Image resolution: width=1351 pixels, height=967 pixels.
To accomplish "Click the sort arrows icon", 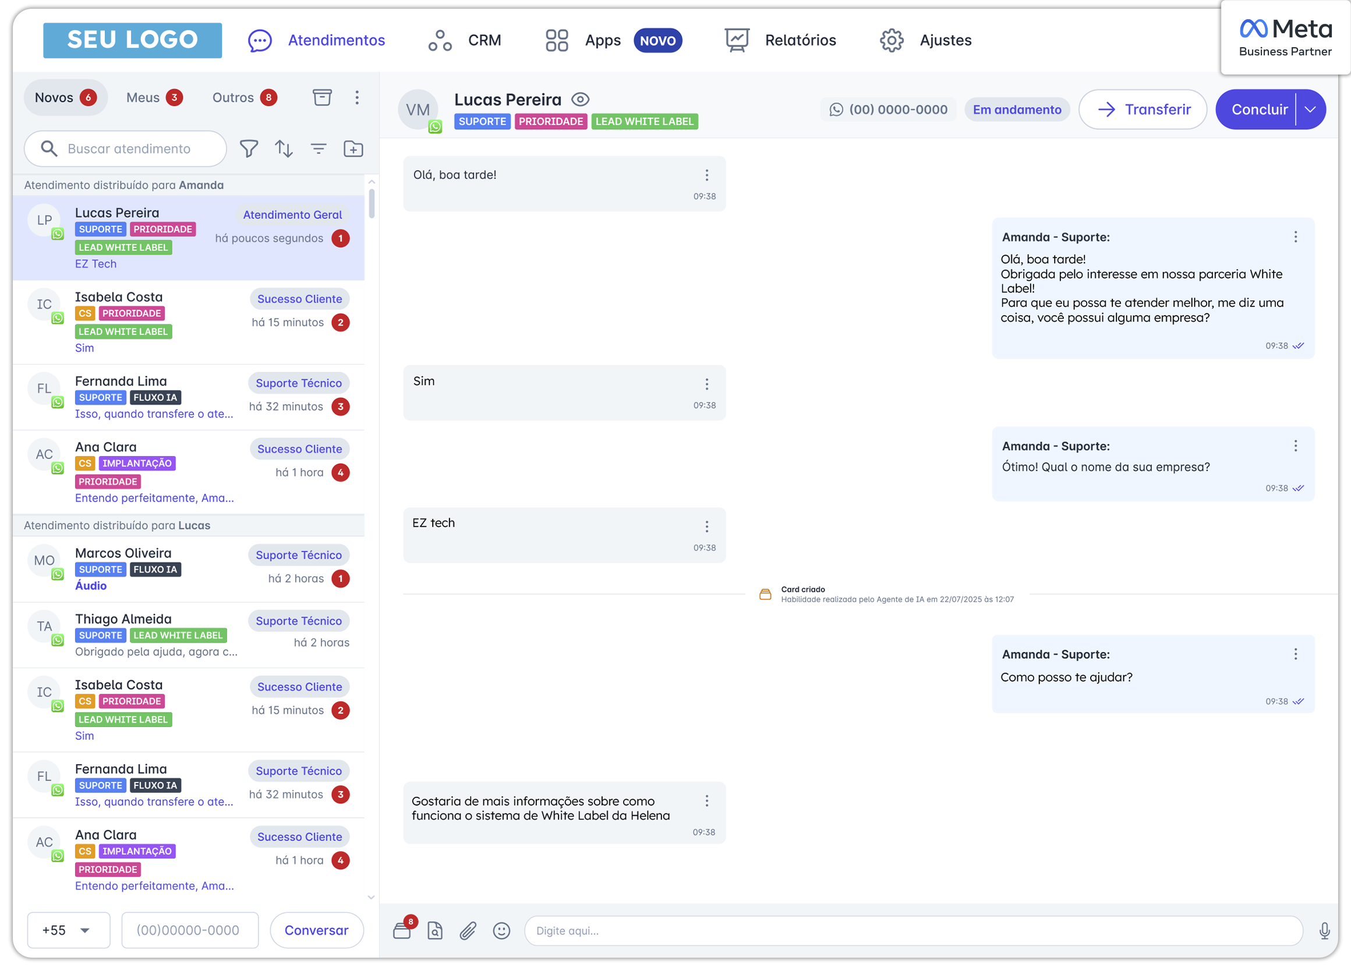I will coord(284,149).
